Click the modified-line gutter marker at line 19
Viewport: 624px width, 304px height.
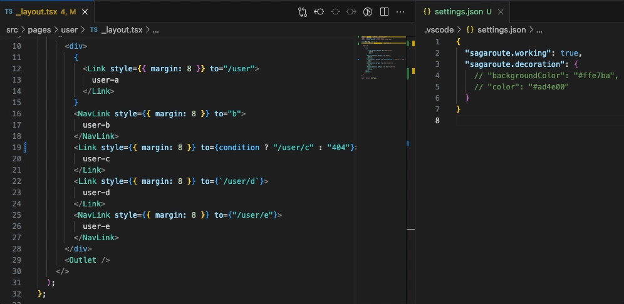pyautogui.click(x=26, y=148)
